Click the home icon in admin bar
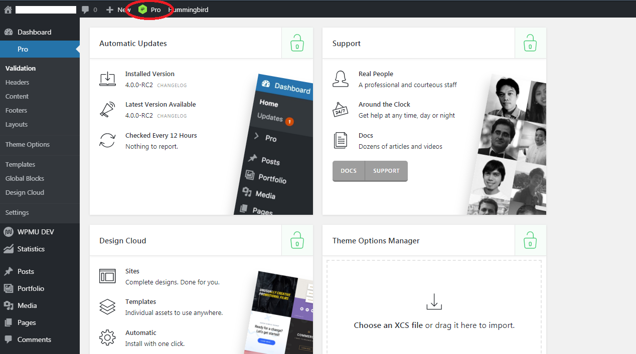The image size is (636, 354). pos(8,10)
